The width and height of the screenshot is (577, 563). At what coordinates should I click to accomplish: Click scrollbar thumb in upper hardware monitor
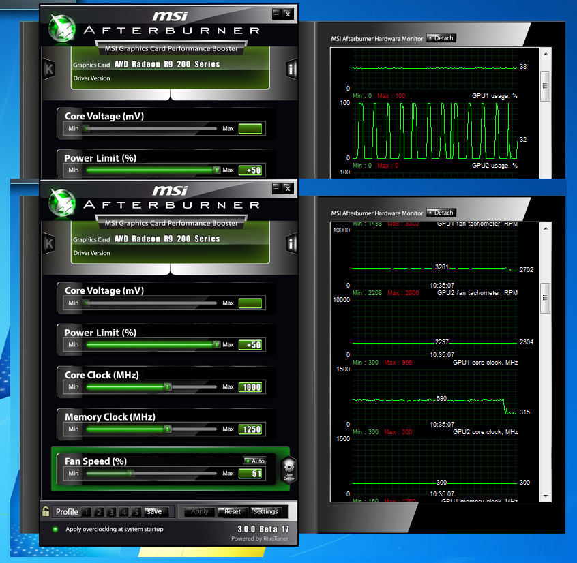click(546, 86)
